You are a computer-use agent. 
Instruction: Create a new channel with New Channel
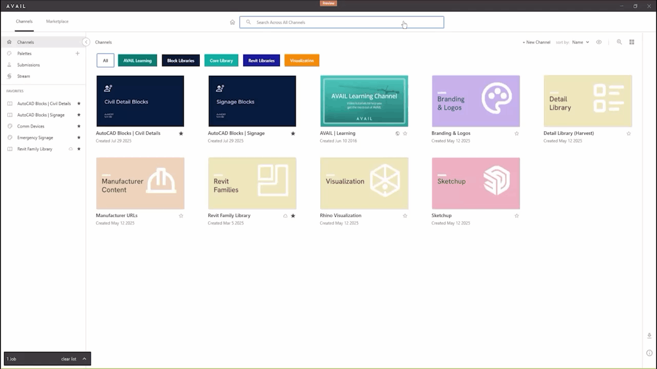tap(536, 42)
